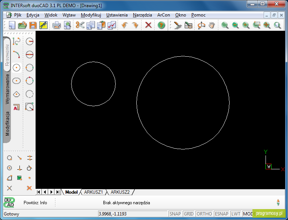The width and height of the screenshot is (288, 220).
Task: Click the Powtórz: Info command label
Action: coord(35,203)
